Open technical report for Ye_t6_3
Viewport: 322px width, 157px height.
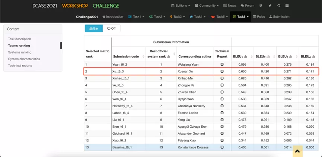click(222, 85)
